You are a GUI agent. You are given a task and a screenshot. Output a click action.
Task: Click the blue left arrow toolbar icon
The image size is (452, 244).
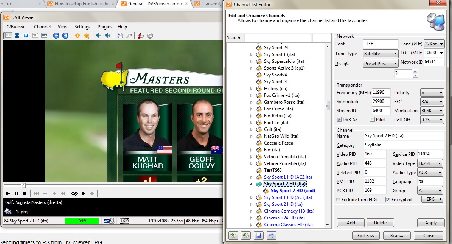click(56, 36)
